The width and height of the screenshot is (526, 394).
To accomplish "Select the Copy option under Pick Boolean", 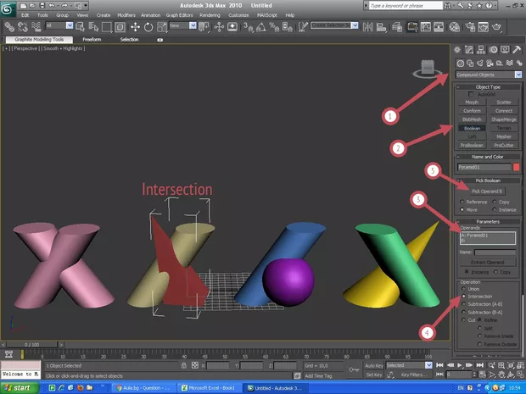I will pos(493,200).
